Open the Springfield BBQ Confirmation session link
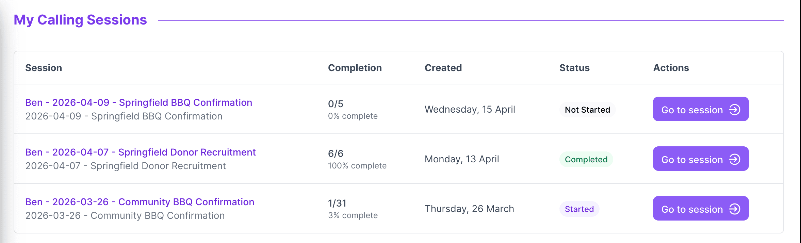The image size is (801, 243). 138,102
